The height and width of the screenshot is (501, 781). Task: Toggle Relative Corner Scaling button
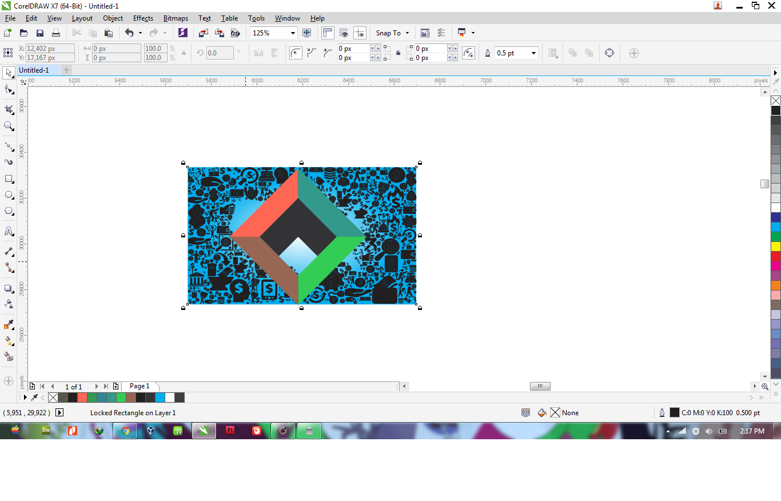pyautogui.click(x=468, y=53)
